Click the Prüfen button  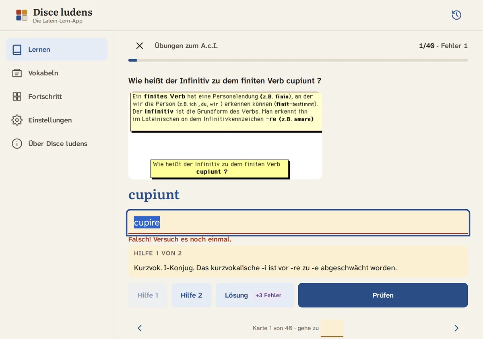383,295
